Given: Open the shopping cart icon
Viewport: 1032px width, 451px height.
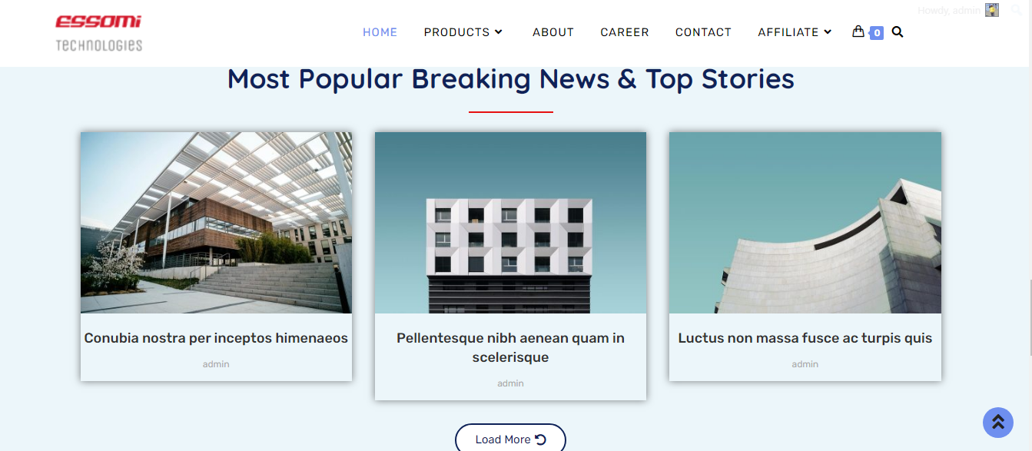Looking at the screenshot, I should pyautogui.click(x=858, y=32).
